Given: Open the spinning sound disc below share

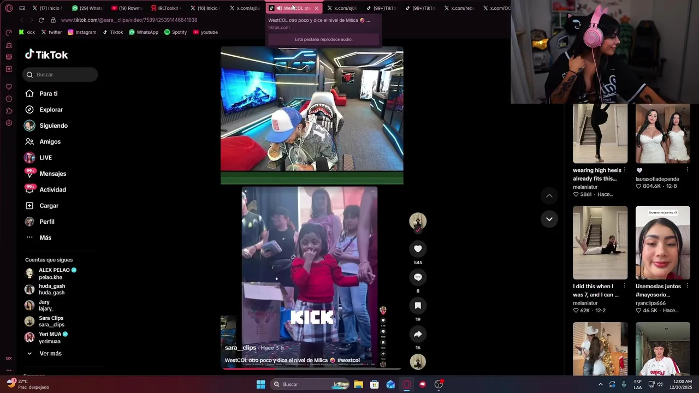Looking at the screenshot, I should click(418, 362).
